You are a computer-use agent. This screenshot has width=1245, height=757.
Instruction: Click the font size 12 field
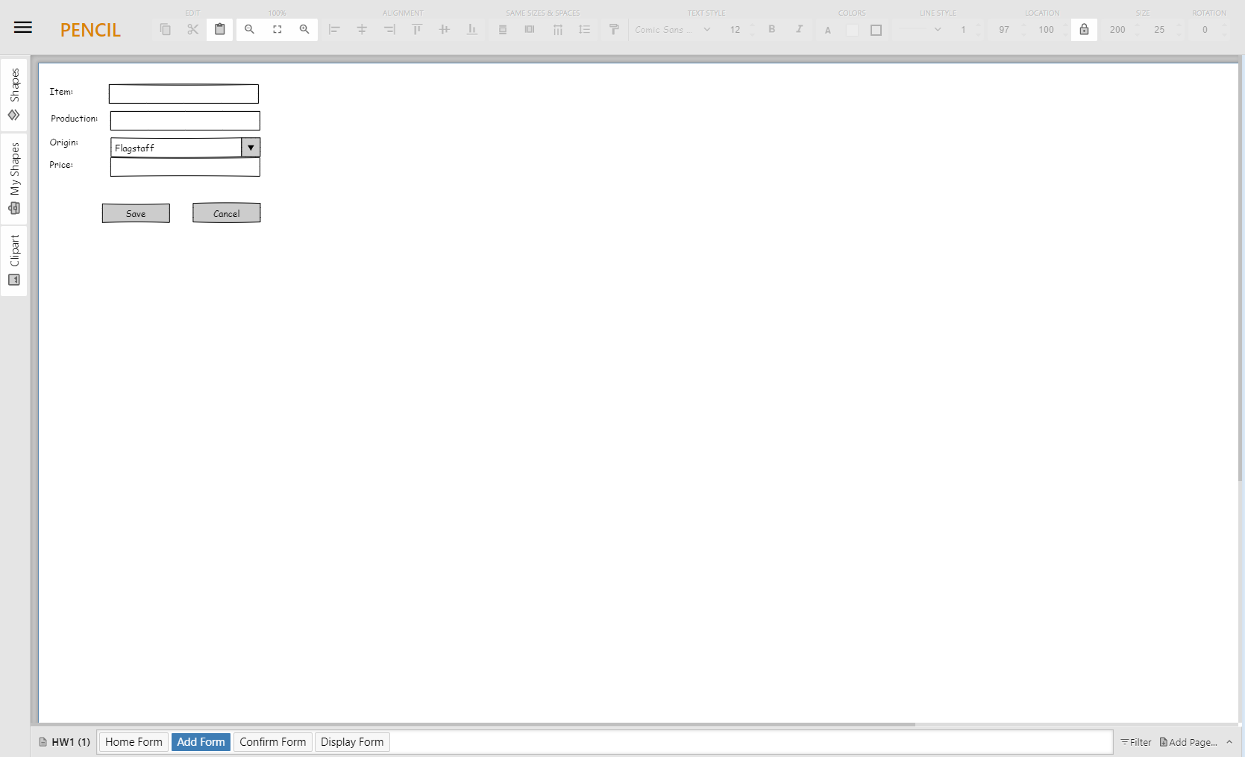(736, 30)
